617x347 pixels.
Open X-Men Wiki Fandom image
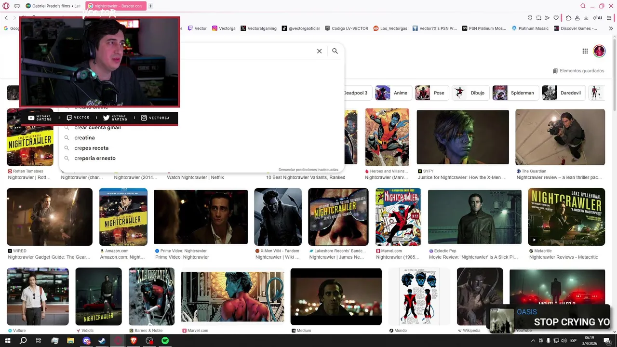click(278, 217)
